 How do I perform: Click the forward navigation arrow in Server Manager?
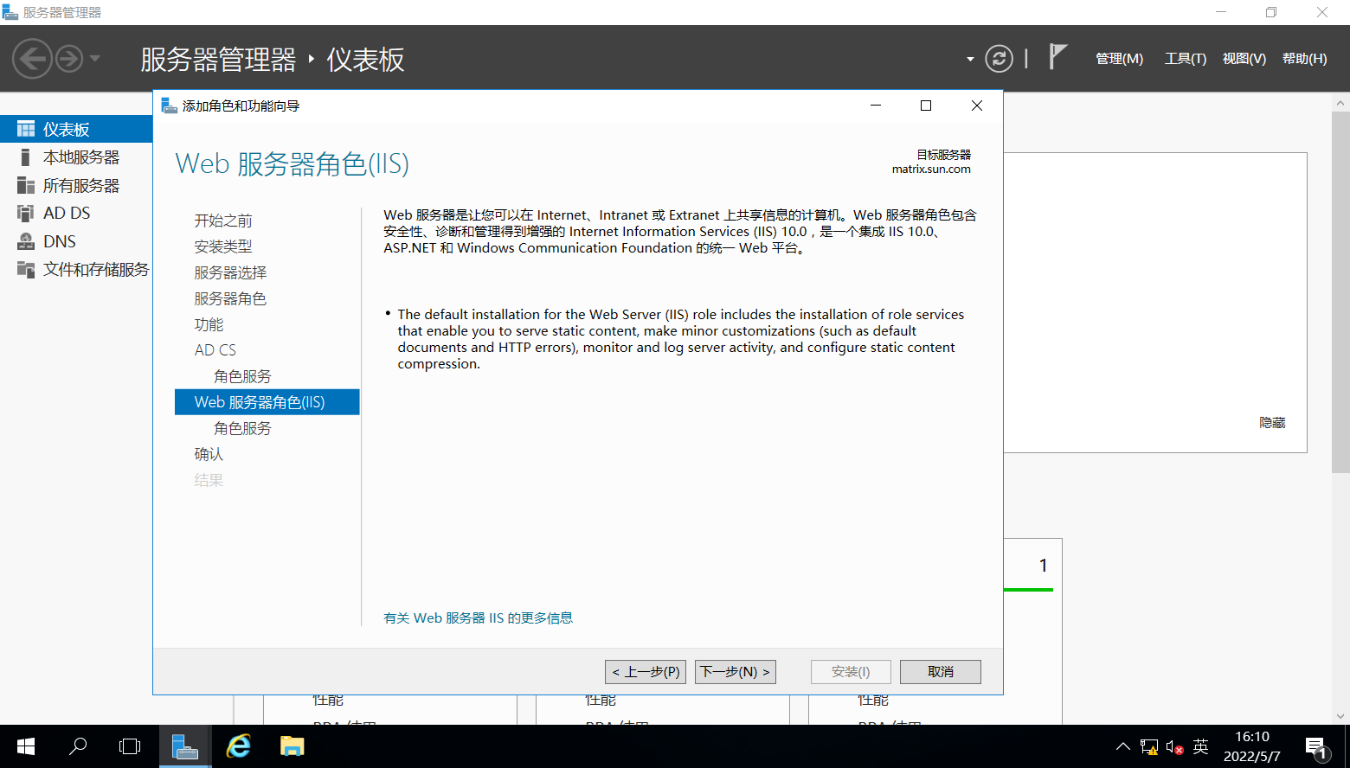[x=69, y=59]
